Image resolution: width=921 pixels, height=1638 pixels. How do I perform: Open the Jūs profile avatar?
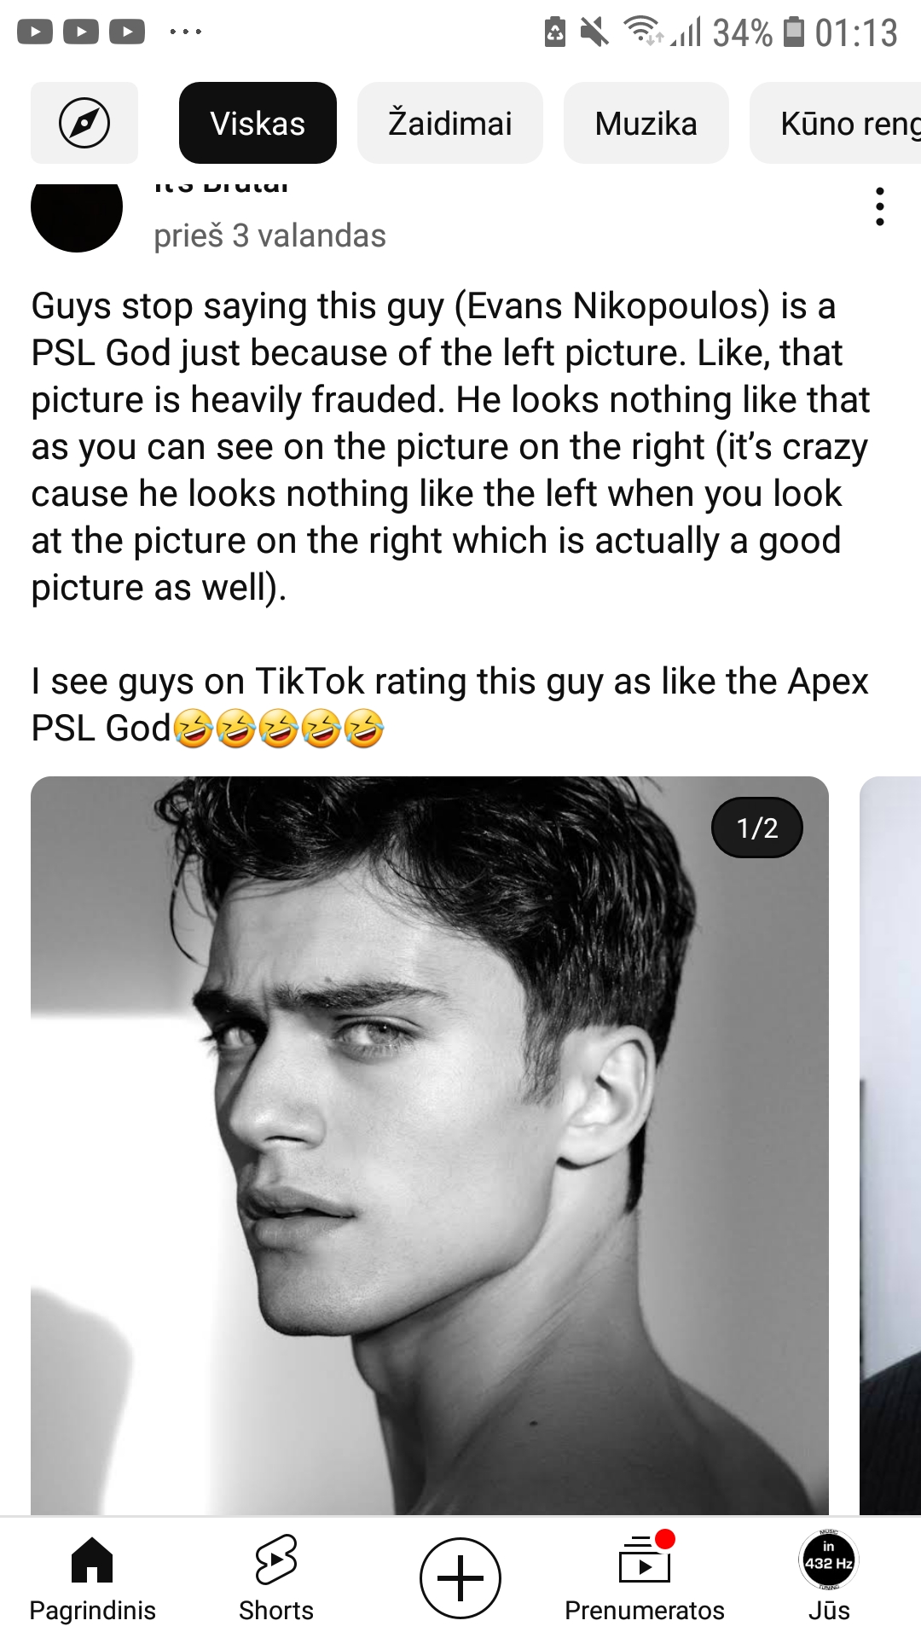829,1561
